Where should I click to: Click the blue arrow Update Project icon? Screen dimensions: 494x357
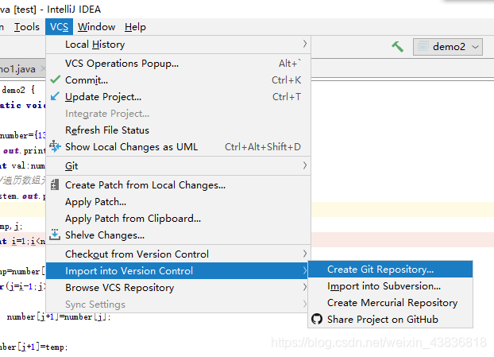pyautogui.click(x=55, y=96)
